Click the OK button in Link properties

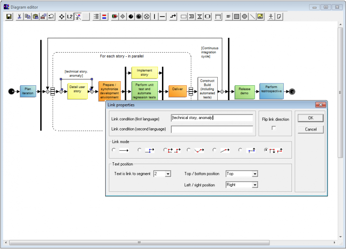click(310, 118)
